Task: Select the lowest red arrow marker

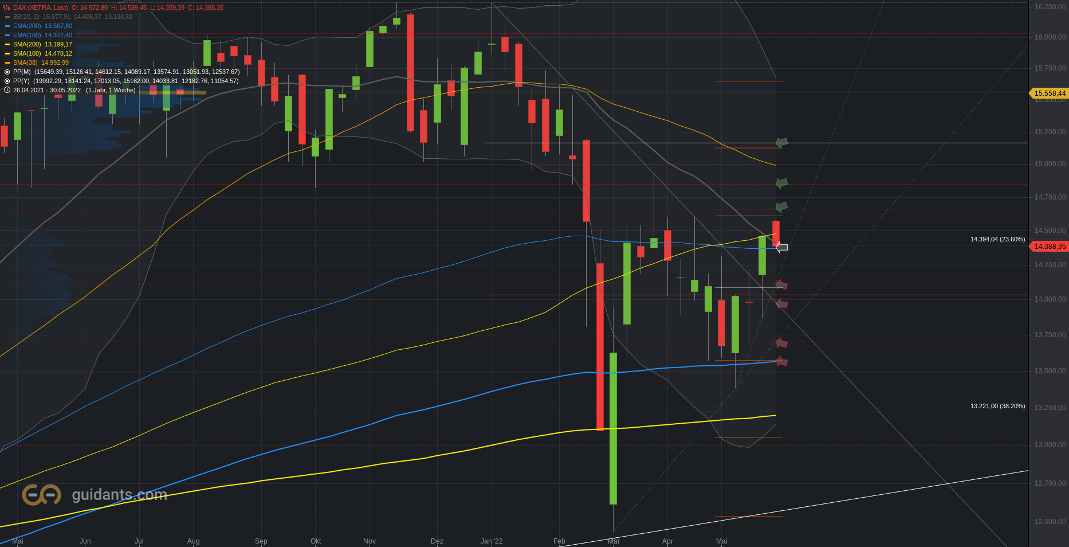Action: 781,361
